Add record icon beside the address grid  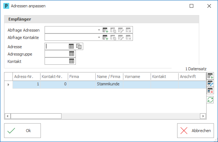click(210, 76)
